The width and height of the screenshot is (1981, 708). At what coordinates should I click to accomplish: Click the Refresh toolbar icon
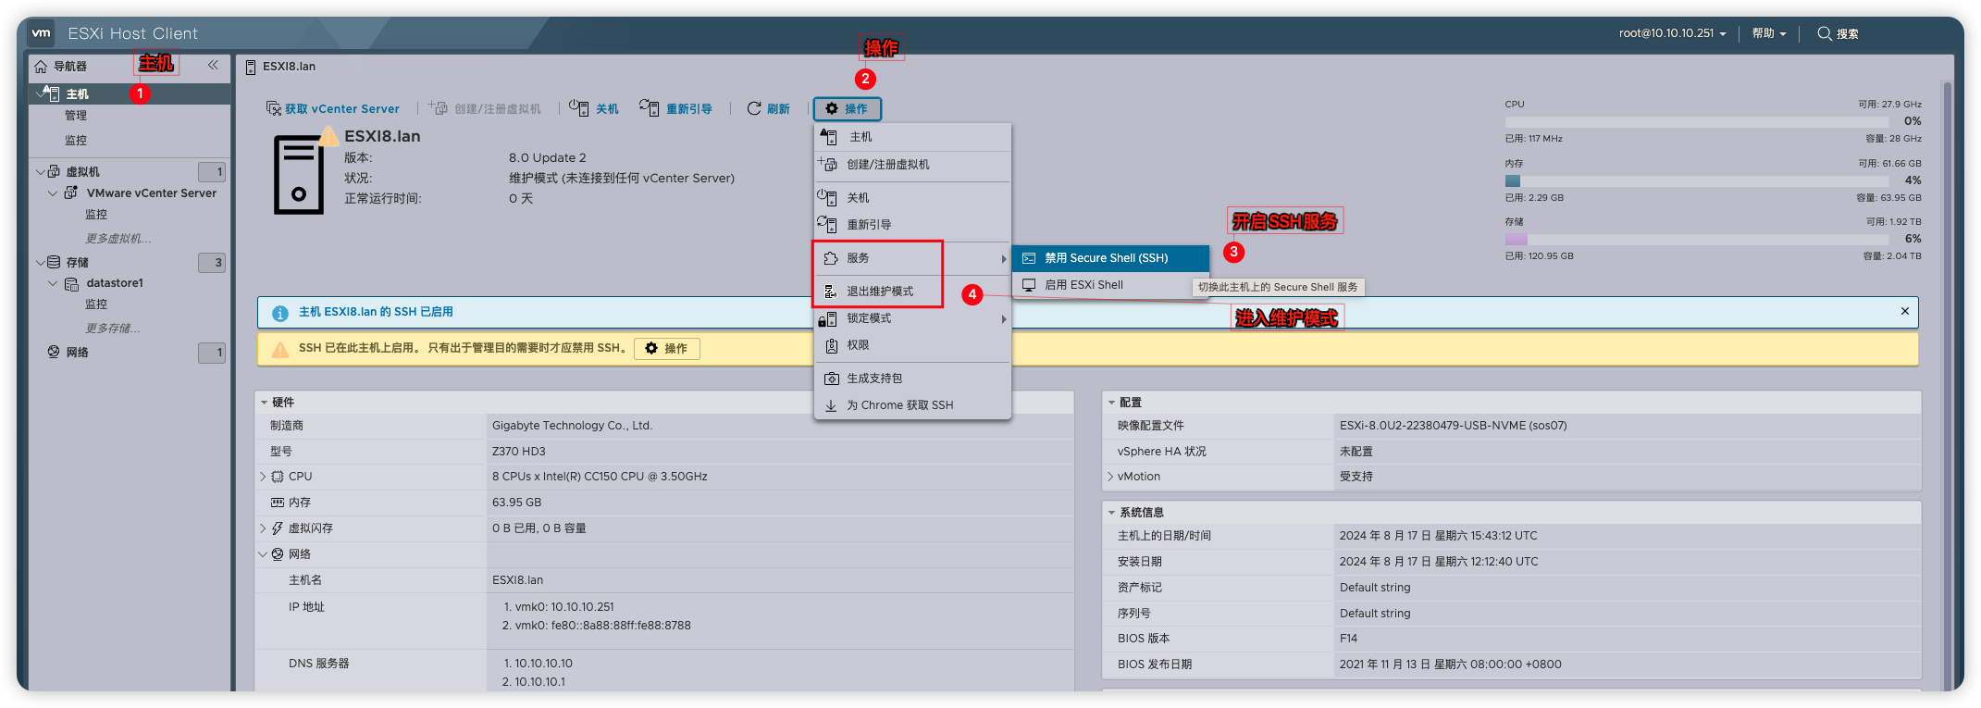click(754, 108)
